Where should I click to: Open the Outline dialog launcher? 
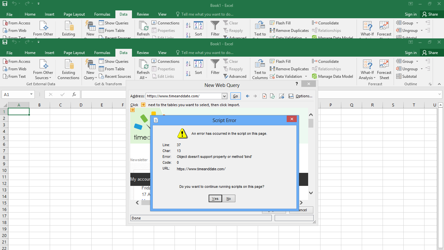(430, 84)
